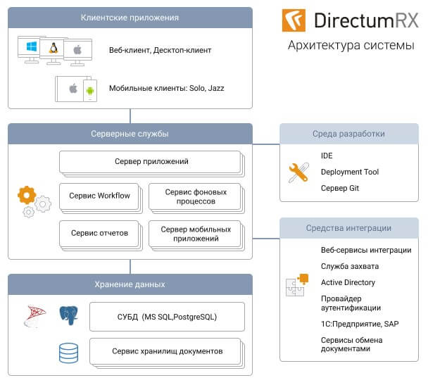Screen dimensions: 428x385
Task: Click the Deployment Tool entry
Action: point(350,172)
